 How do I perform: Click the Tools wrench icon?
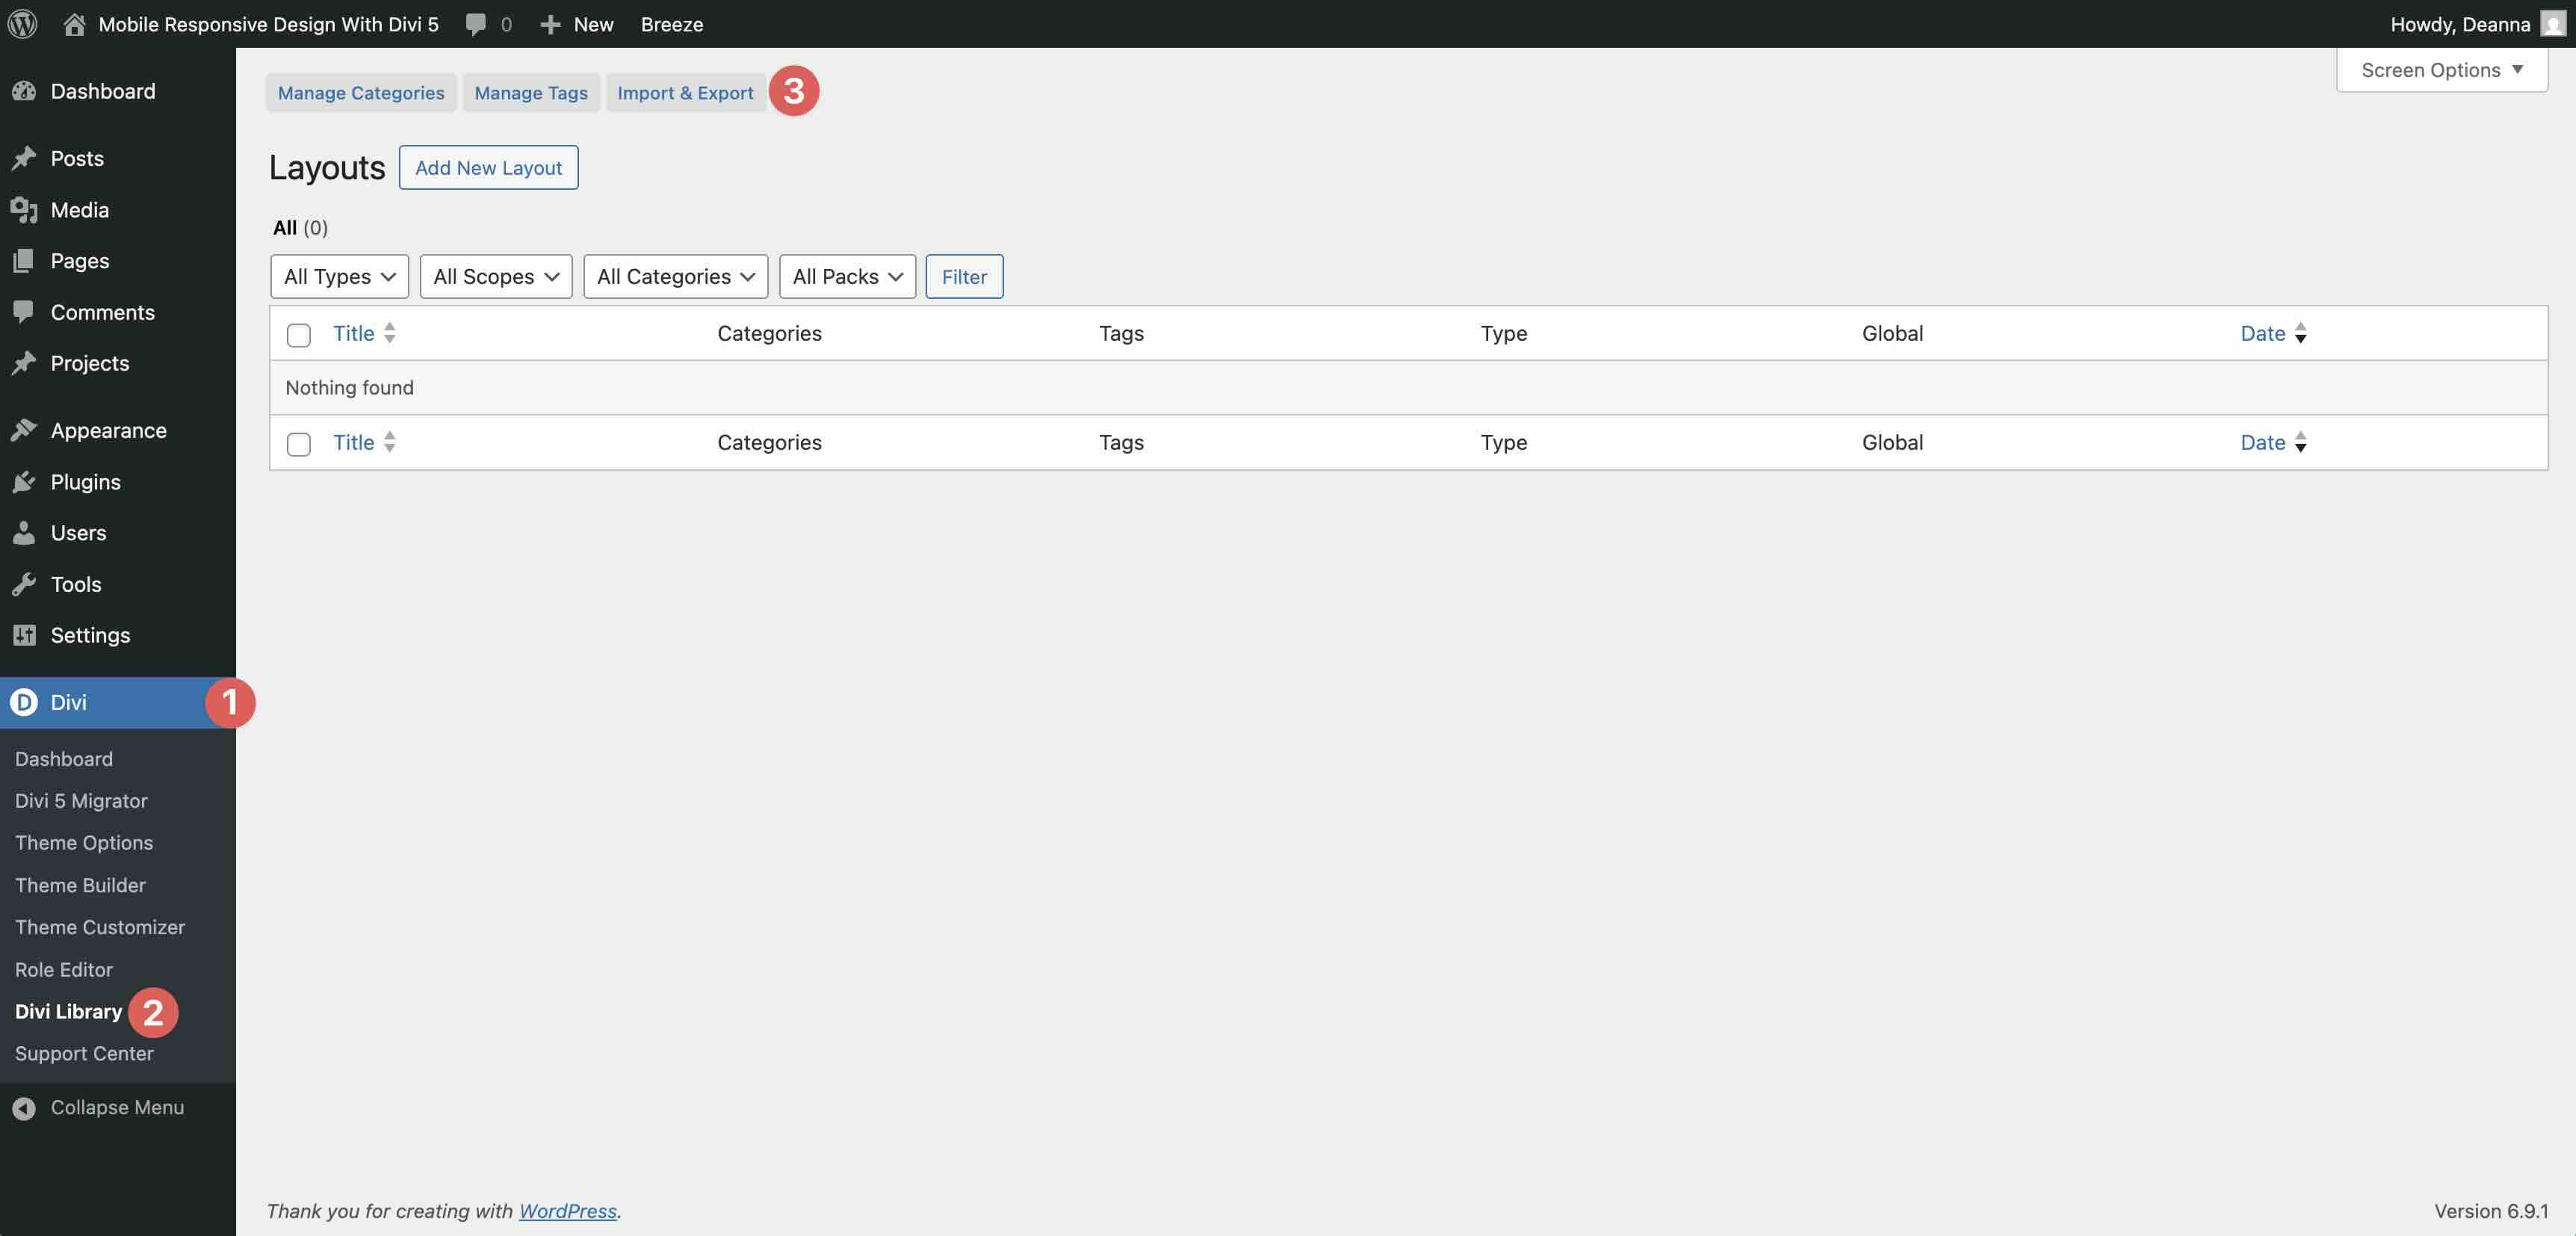[25, 584]
